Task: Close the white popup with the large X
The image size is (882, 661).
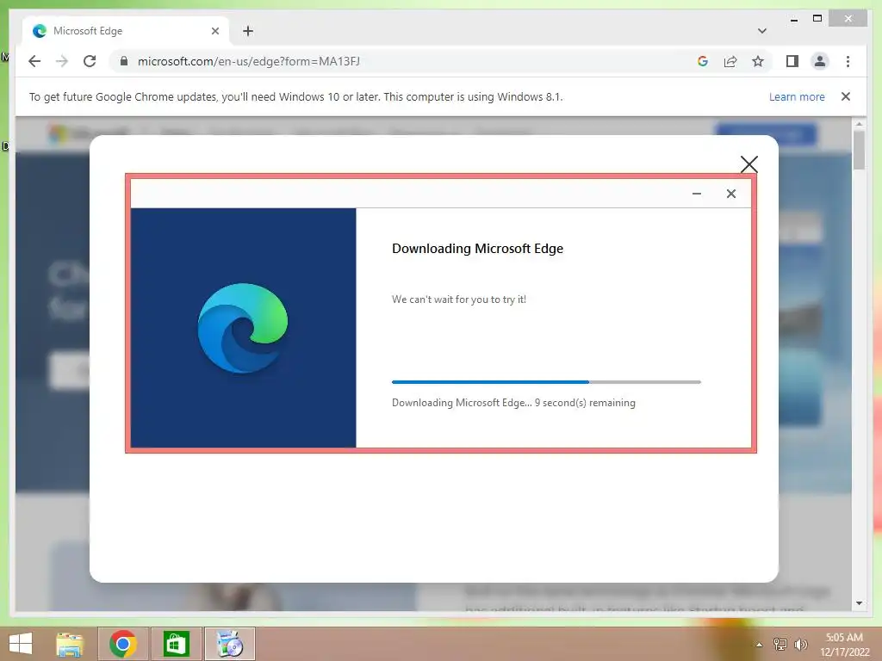Action: pyautogui.click(x=748, y=164)
